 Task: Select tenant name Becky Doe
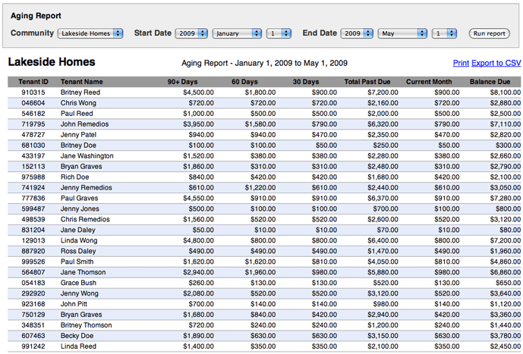[77, 336]
